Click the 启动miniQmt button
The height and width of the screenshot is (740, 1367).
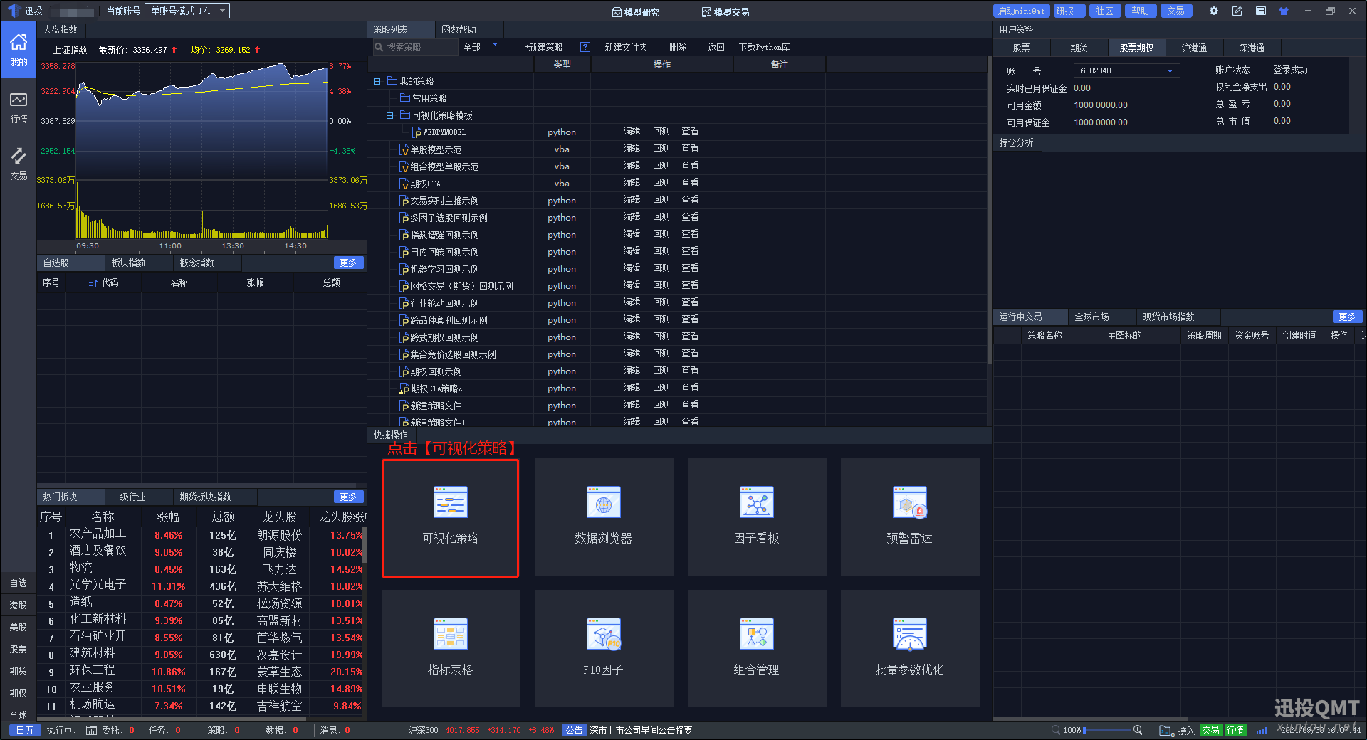point(1021,11)
